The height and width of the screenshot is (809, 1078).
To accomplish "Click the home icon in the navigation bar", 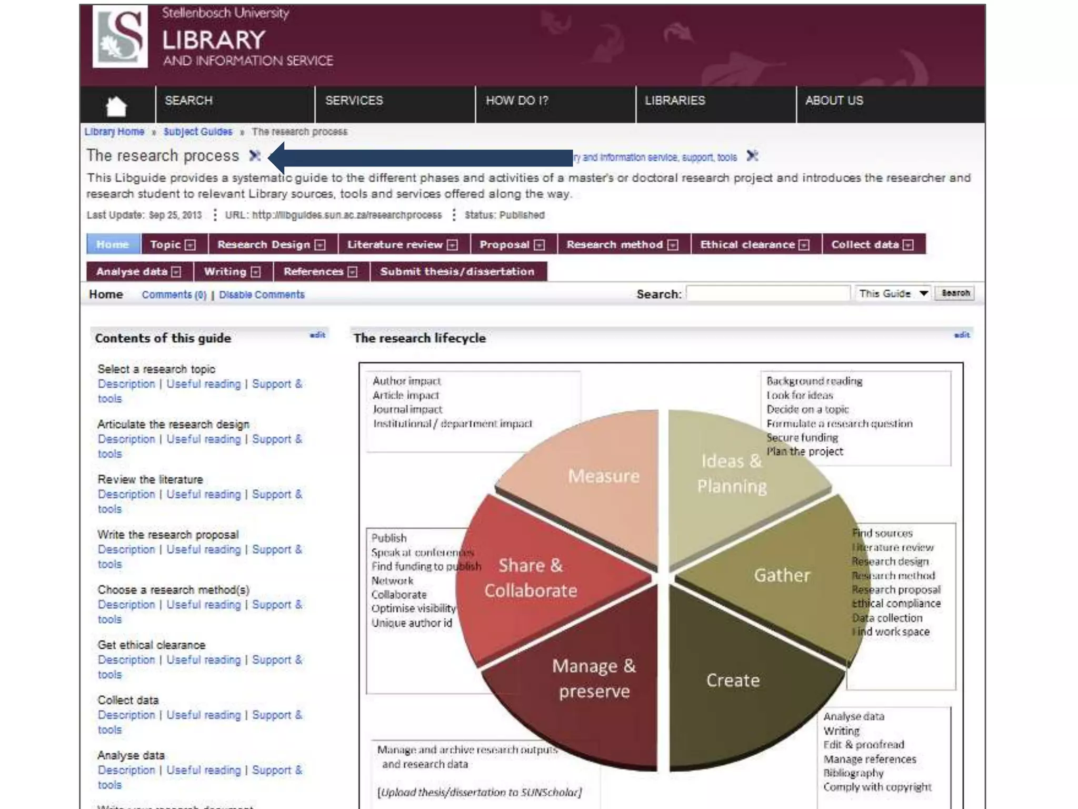I will [x=116, y=106].
